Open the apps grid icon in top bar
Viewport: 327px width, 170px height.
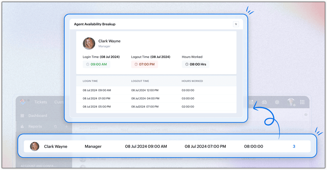coord(302,102)
